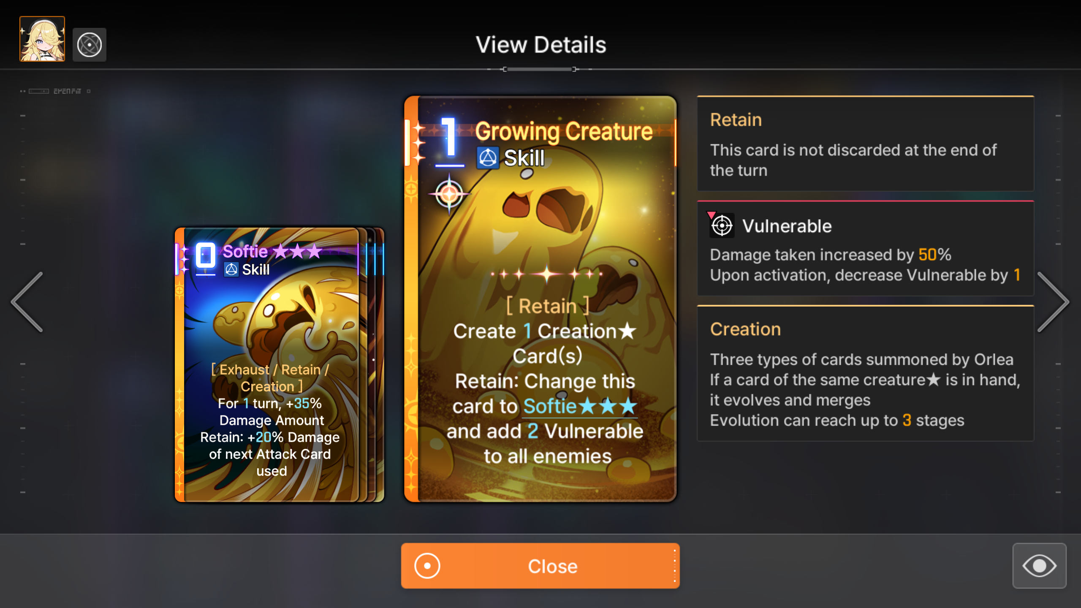
Task: Open the Retain keyword description panel
Action: (x=865, y=144)
